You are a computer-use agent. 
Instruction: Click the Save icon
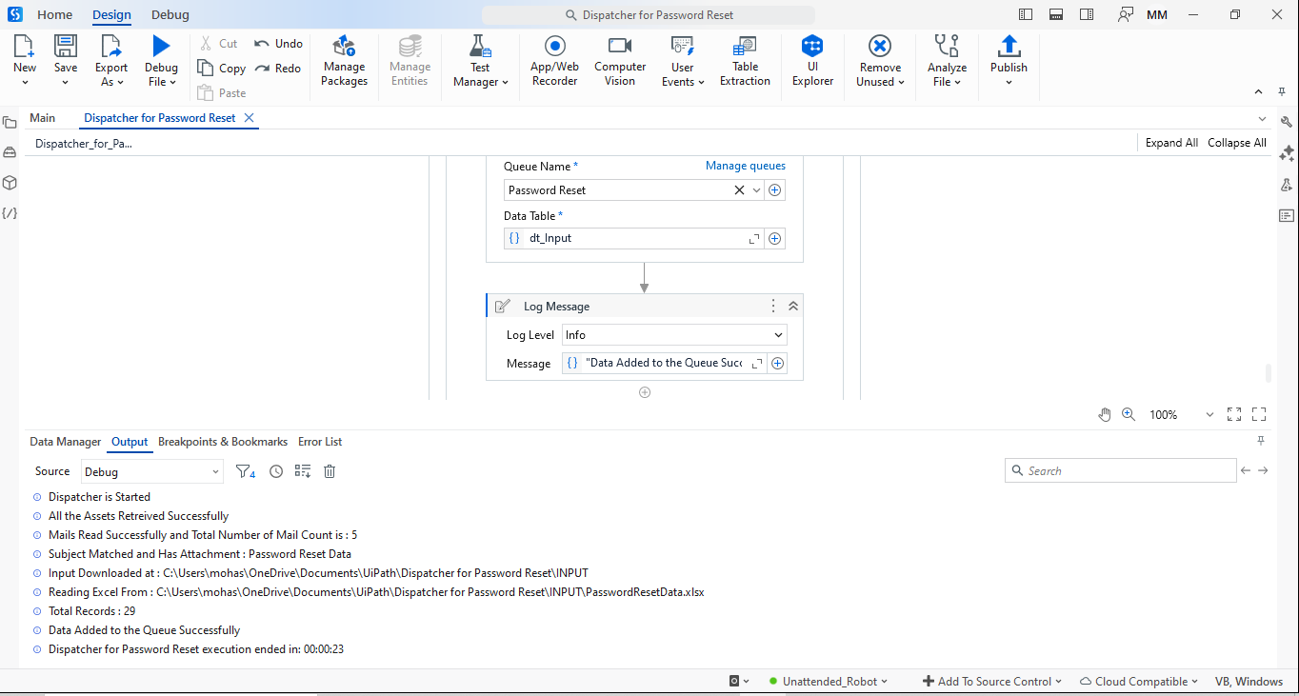tap(66, 46)
